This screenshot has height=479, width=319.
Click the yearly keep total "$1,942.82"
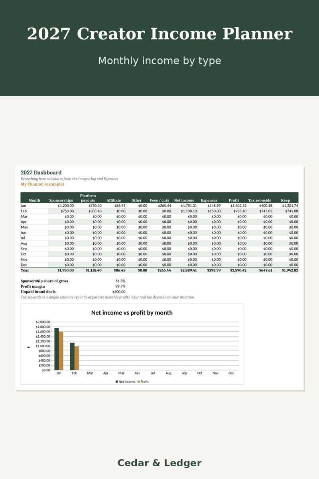(290, 270)
